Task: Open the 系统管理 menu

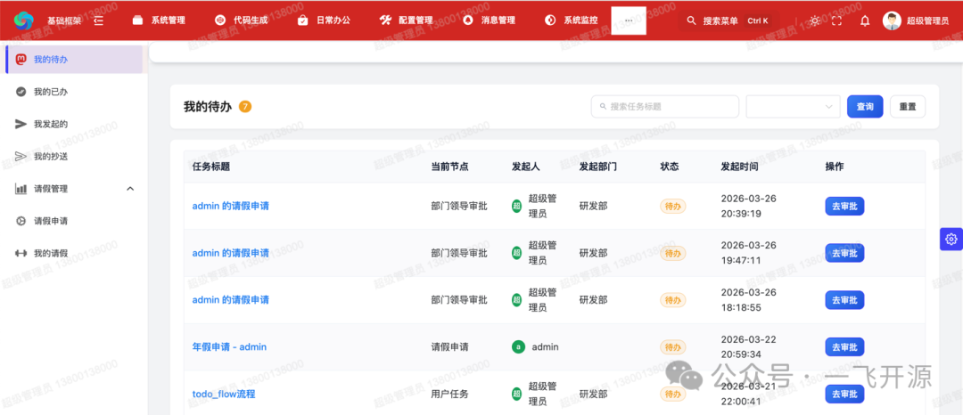Action: coord(159,20)
